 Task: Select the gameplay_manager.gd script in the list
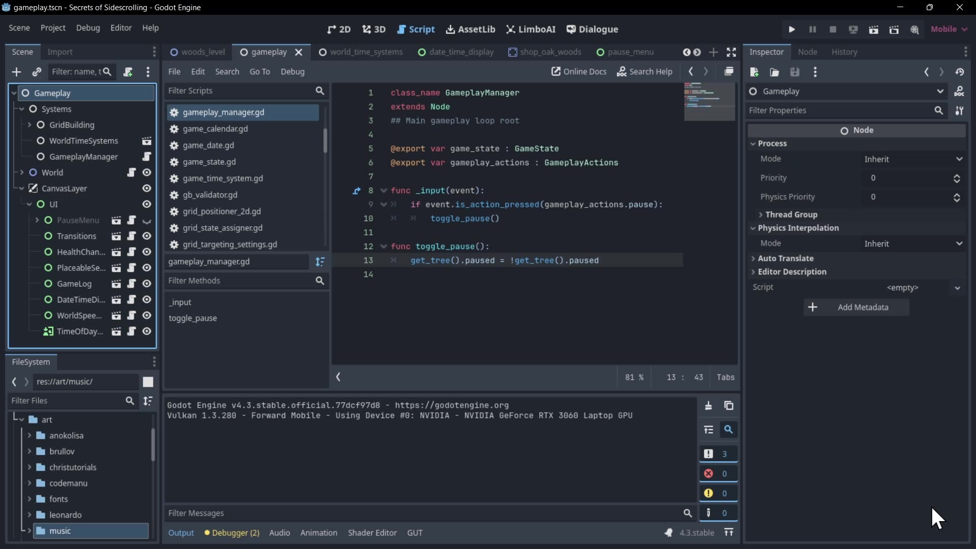(x=224, y=112)
